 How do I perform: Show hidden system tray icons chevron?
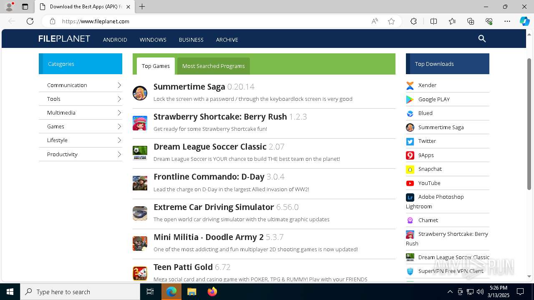click(450, 292)
